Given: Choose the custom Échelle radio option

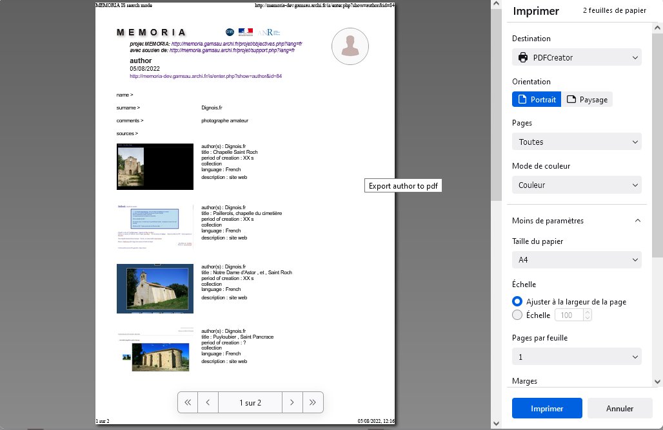Looking at the screenshot, I should tap(517, 315).
